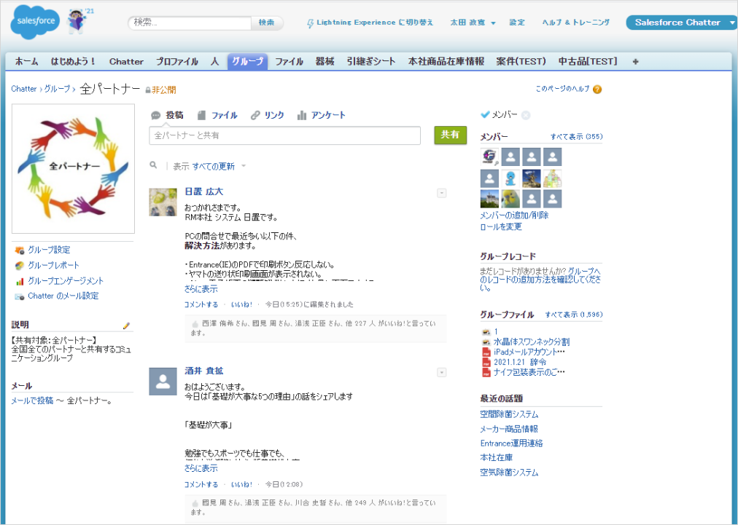
Task: Click the plus icon to show all tabs
Action: [635, 62]
